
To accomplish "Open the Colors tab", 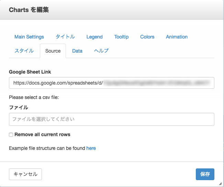I will pos(147,37).
